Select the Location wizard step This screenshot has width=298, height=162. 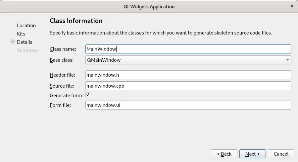(26, 26)
